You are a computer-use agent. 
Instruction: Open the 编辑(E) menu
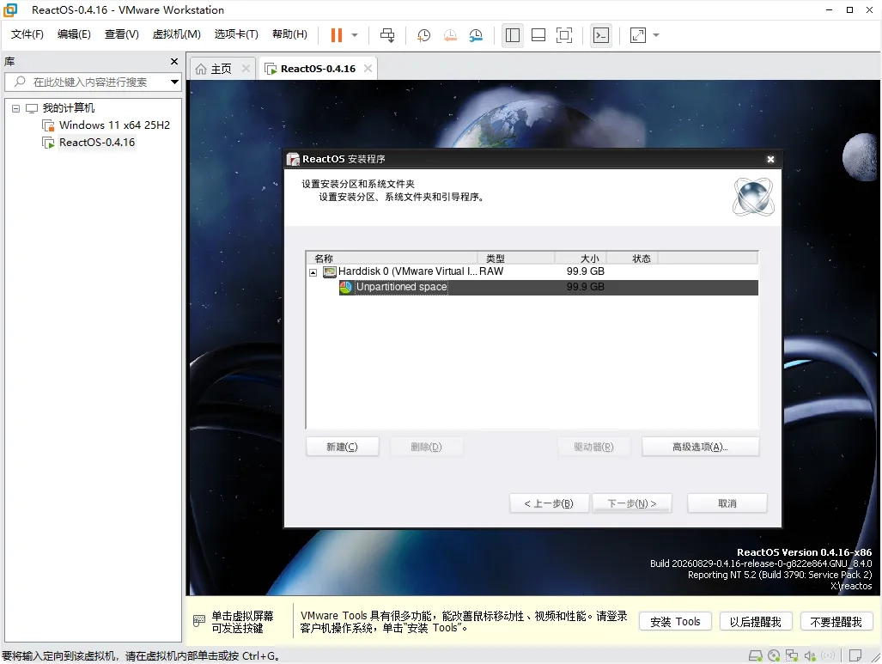(74, 34)
